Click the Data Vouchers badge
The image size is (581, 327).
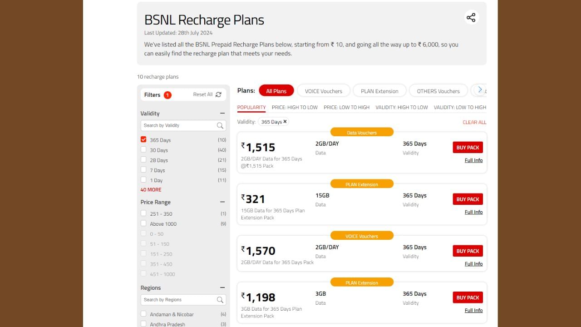click(x=362, y=132)
